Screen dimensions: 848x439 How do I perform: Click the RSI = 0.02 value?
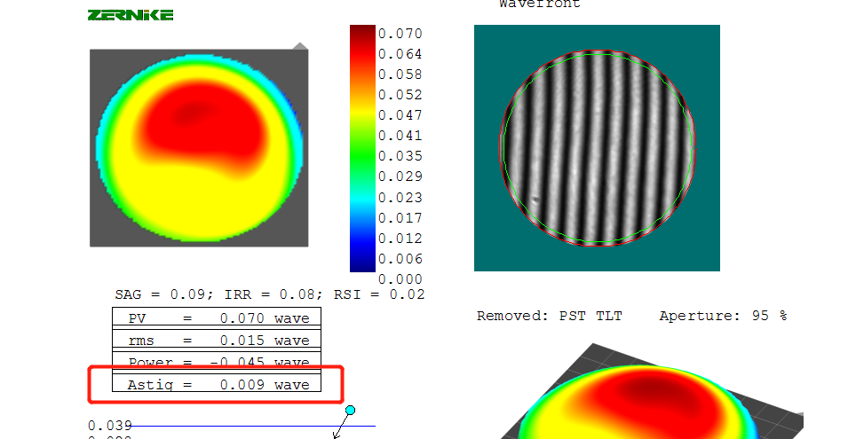[379, 294]
